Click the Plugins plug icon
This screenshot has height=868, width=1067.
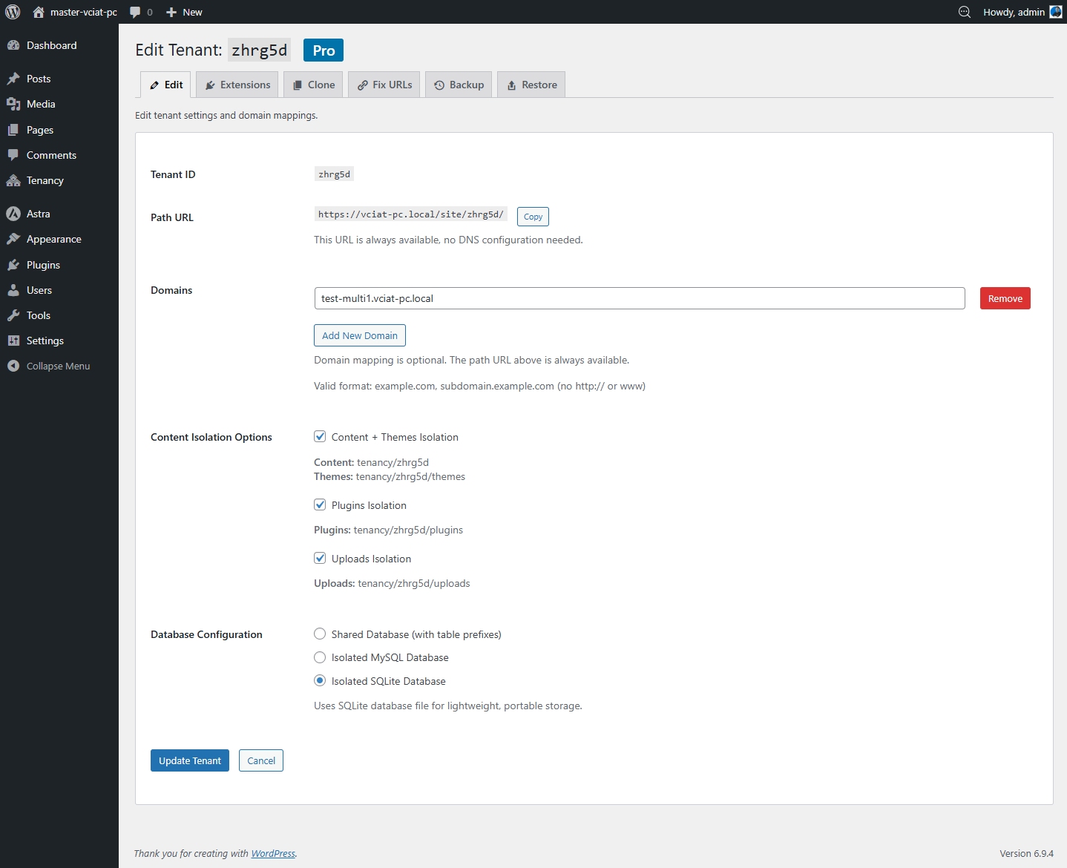pyautogui.click(x=14, y=265)
